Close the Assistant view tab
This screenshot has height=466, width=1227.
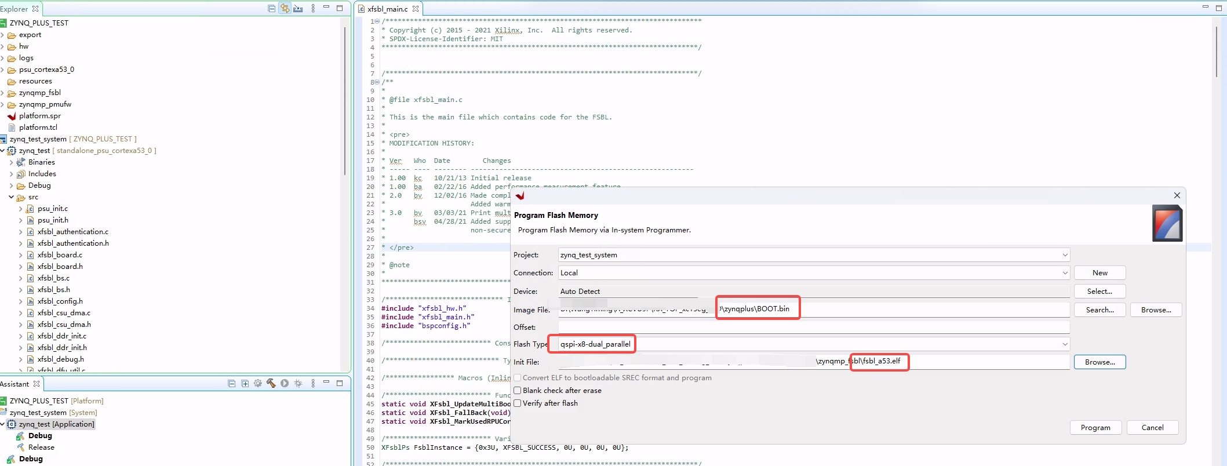[x=37, y=384]
